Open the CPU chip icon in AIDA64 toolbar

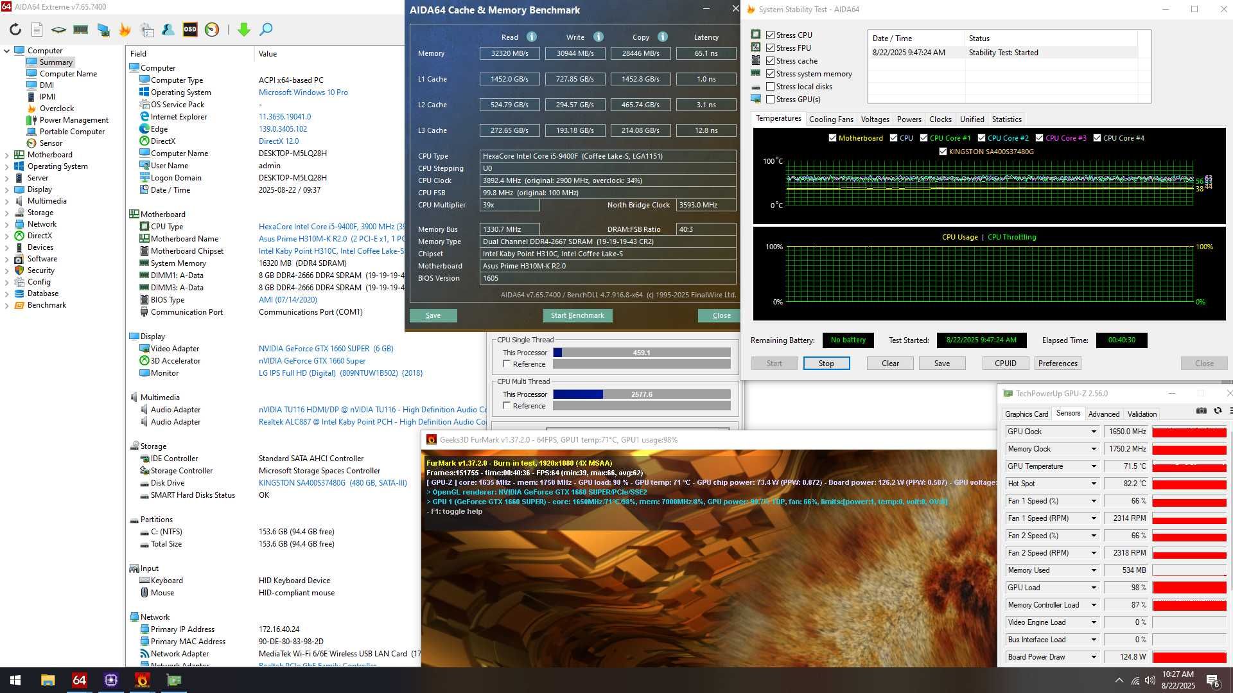tap(58, 30)
